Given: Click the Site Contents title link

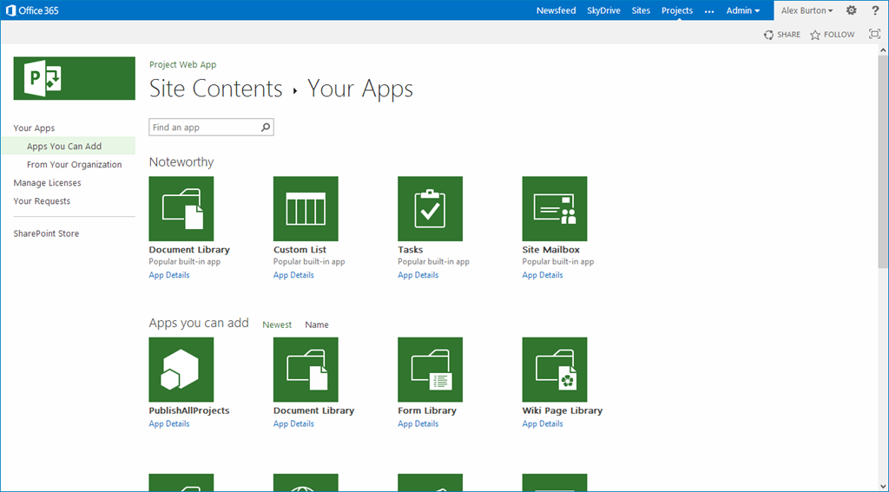Looking at the screenshot, I should coord(215,89).
